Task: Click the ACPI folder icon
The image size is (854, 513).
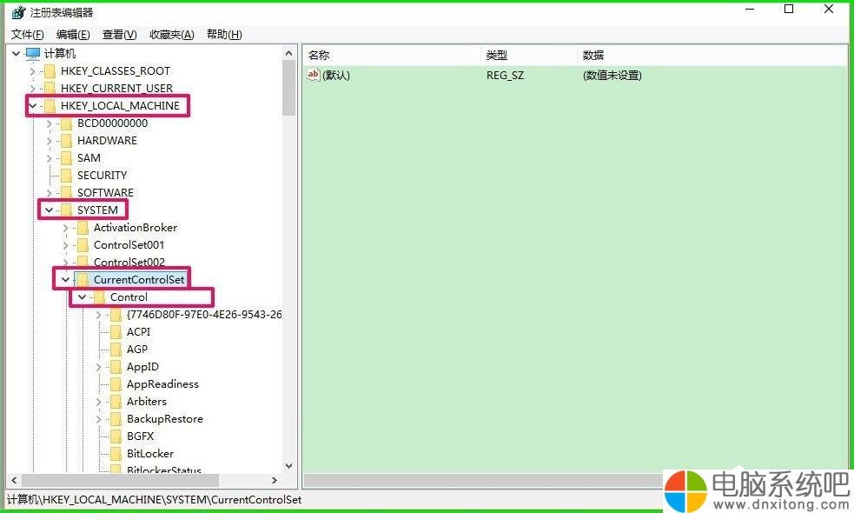Action: (x=116, y=332)
